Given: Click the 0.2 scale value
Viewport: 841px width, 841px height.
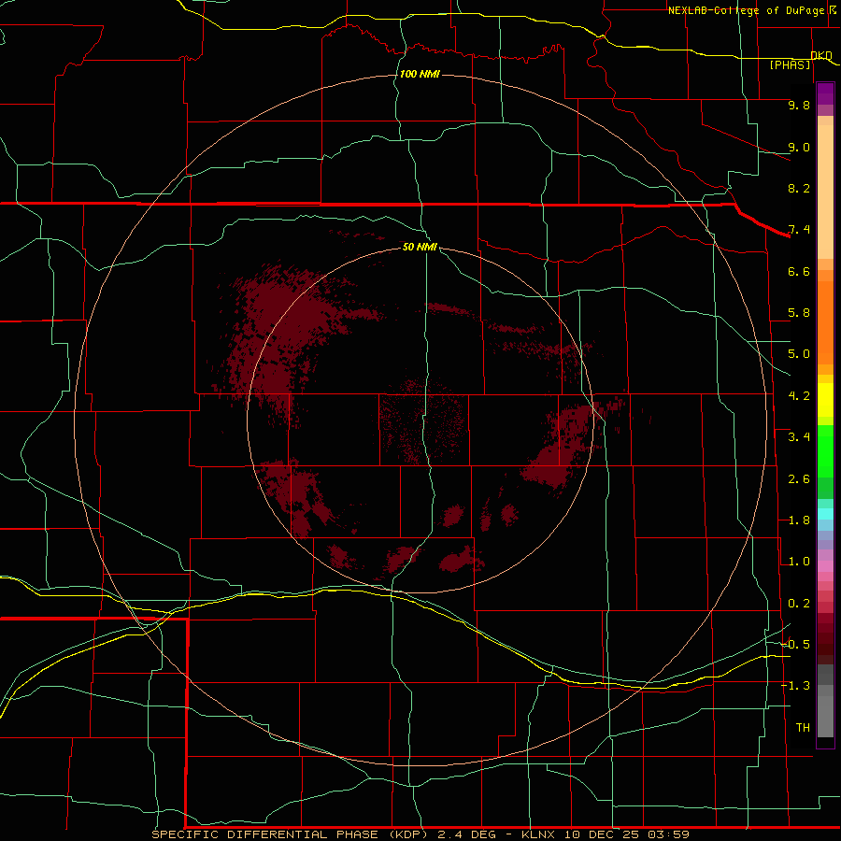Looking at the screenshot, I should 799,604.
